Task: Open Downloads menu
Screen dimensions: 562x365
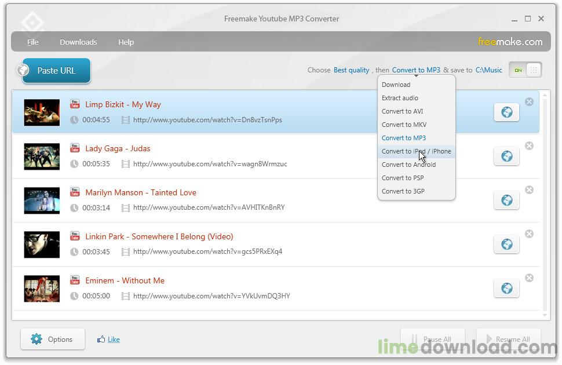Action: 78,42
